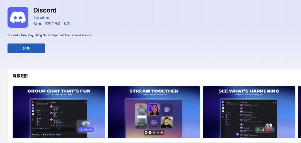Screen dimensions: 301x143
Task: Click the Discord app title text
Action: point(45,10)
